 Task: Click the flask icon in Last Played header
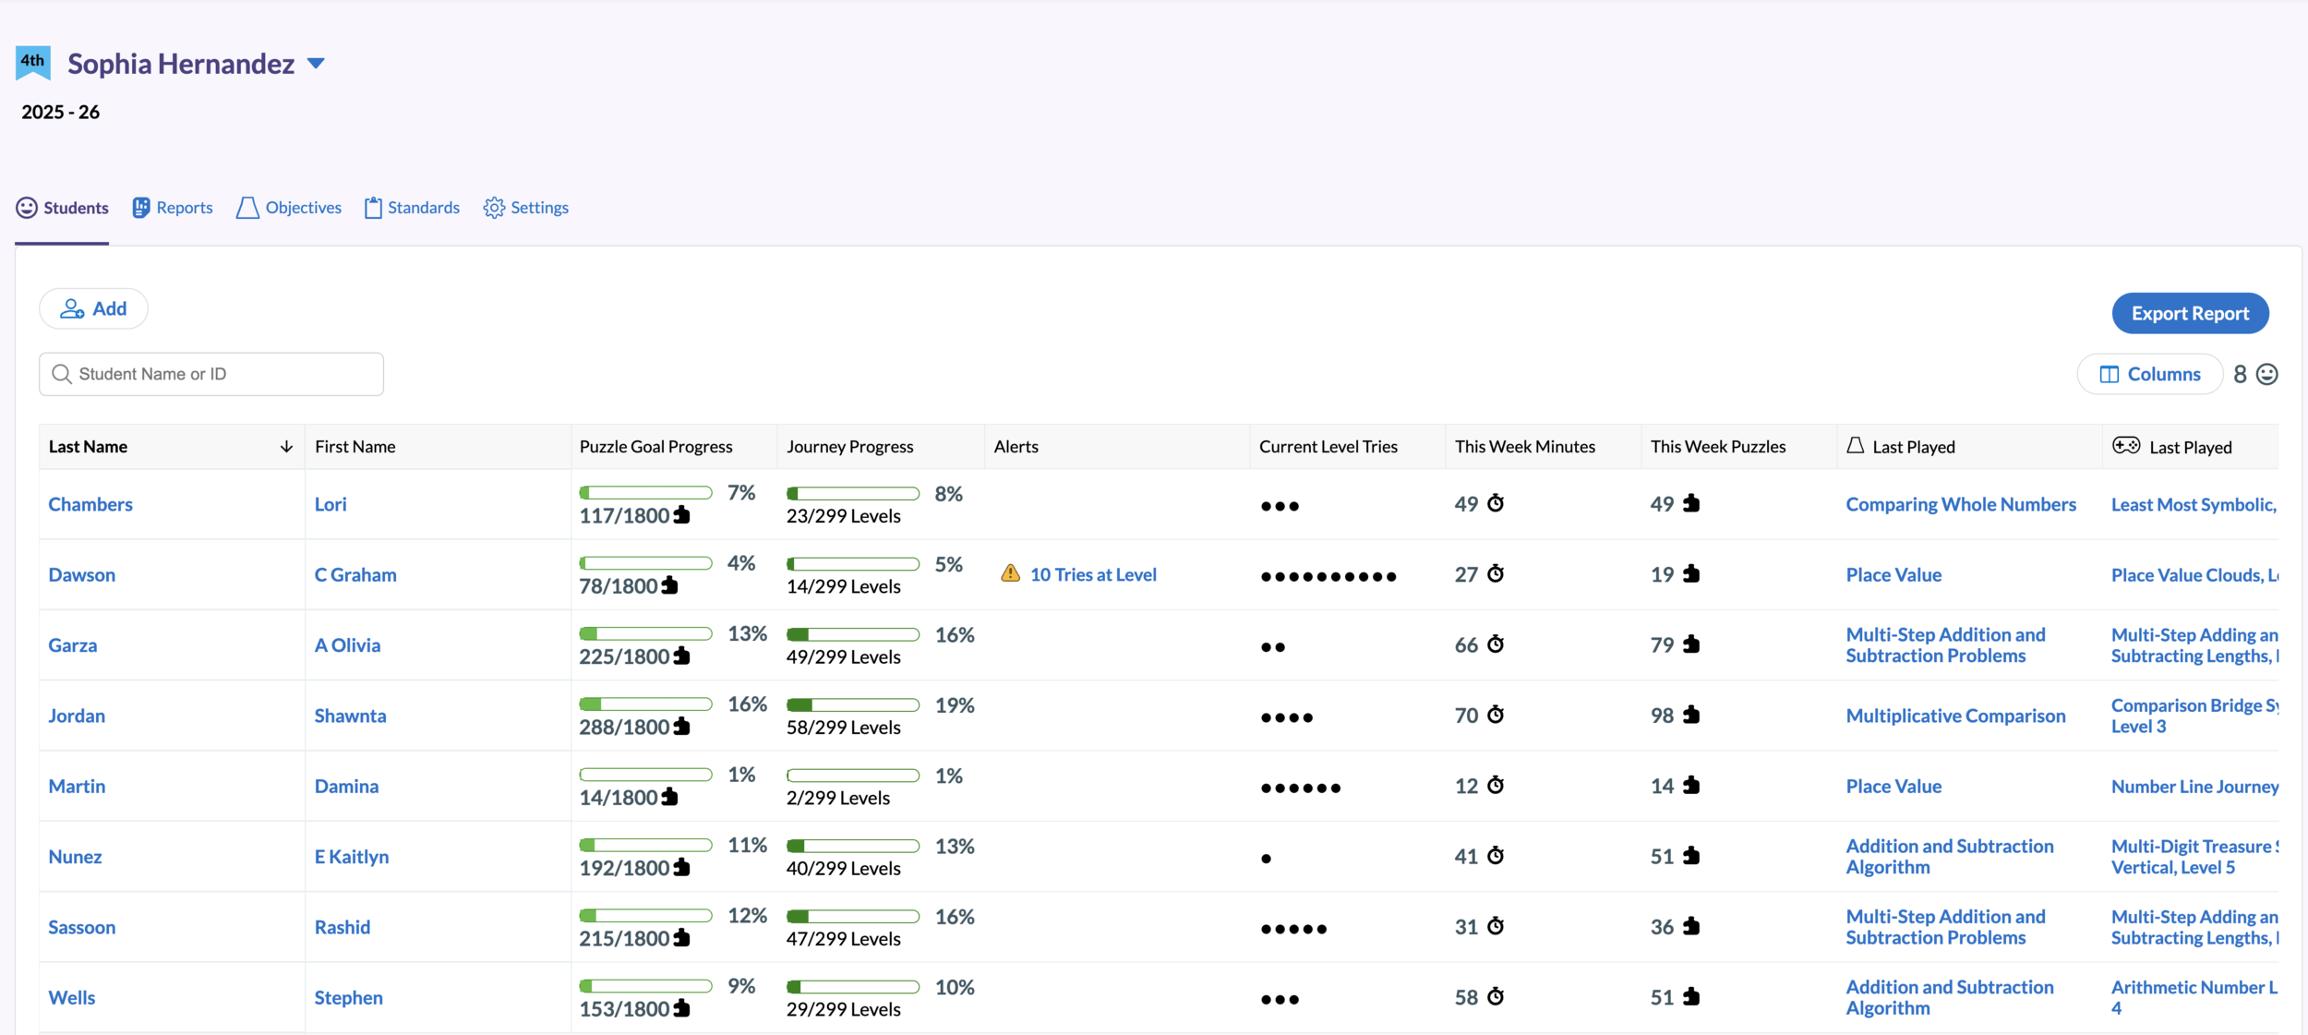[1855, 446]
